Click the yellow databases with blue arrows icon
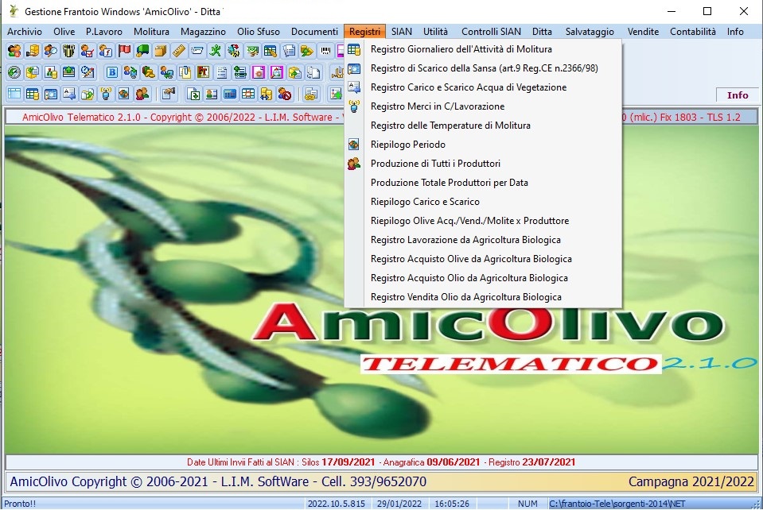Image resolution: width=763 pixels, height=510 pixels. click(x=267, y=94)
